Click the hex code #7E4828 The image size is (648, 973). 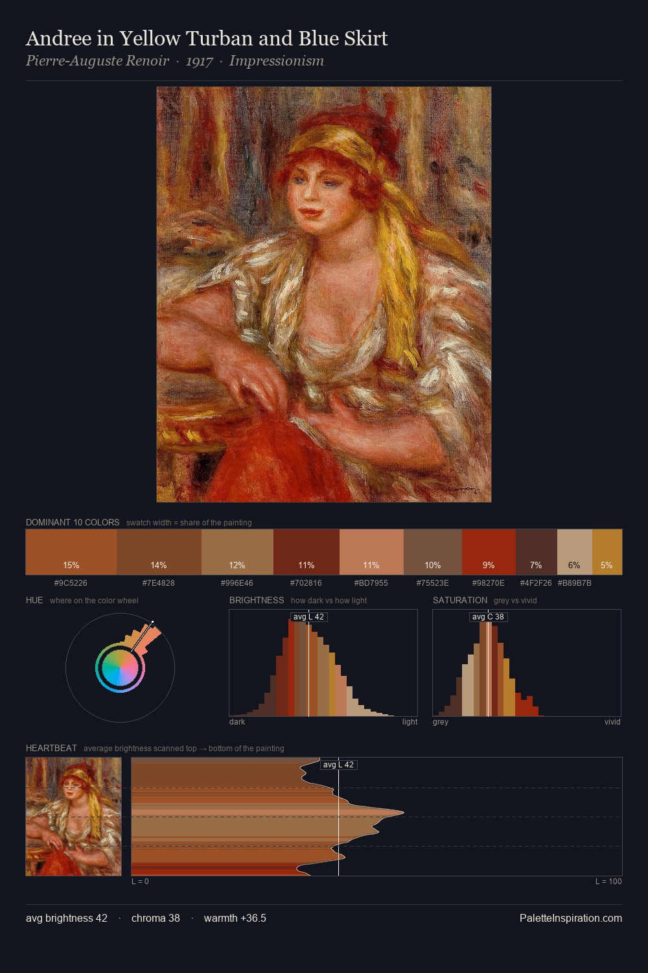159,583
